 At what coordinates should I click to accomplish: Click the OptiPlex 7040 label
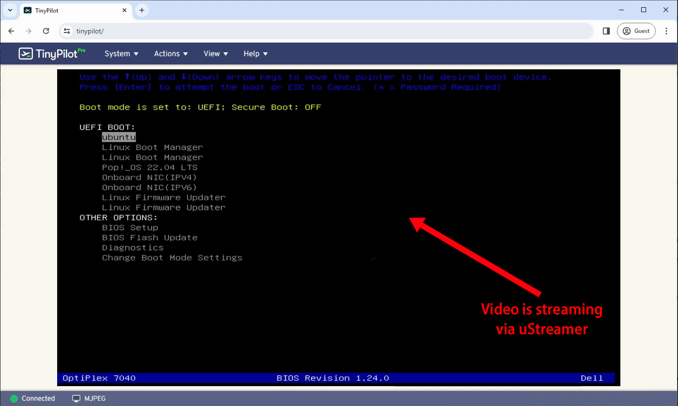tap(99, 378)
